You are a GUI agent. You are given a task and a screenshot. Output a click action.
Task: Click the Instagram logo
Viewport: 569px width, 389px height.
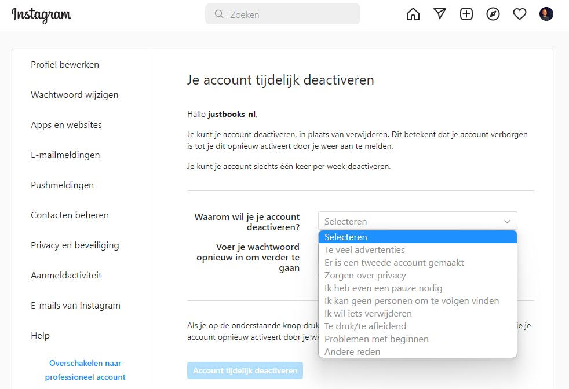[x=41, y=15]
